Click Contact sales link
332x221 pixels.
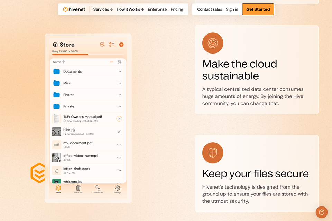[x=210, y=9]
